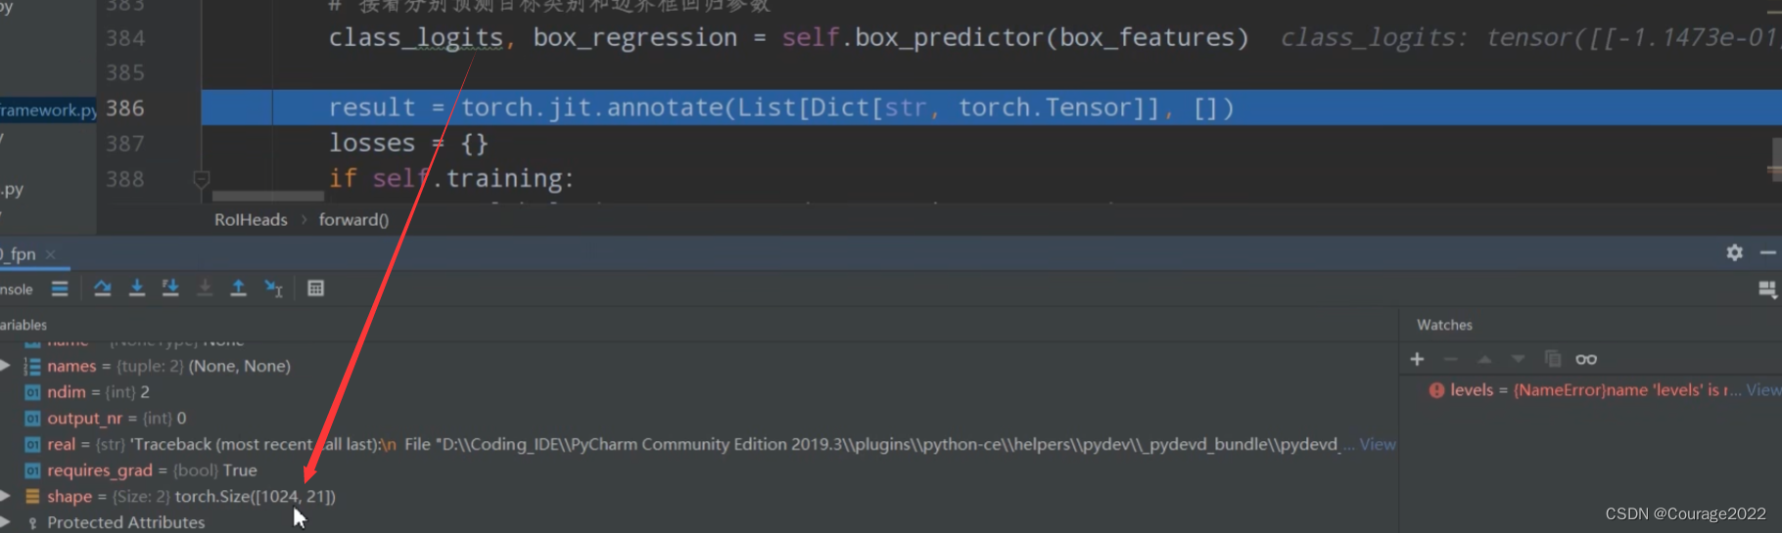The width and height of the screenshot is (1782, 533).
Task: Click the Step Over debugger icon
Action: pyautogui.click(x=103, y=289)
